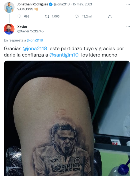
Task: Like Jonathan Rodríguez's tweet
Action: coord(77,17)
